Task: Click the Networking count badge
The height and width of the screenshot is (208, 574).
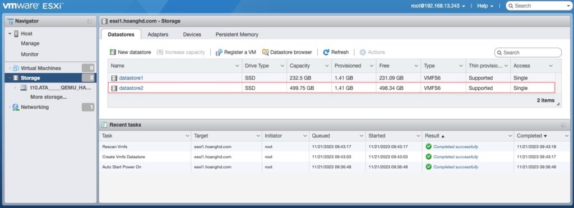Action: [88, 107]
